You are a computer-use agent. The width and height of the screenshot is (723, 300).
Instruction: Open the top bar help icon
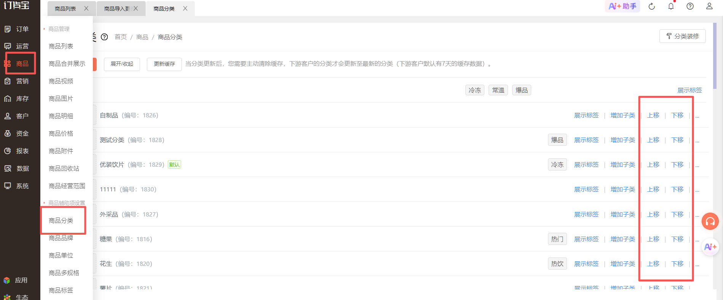pos(690,6)
